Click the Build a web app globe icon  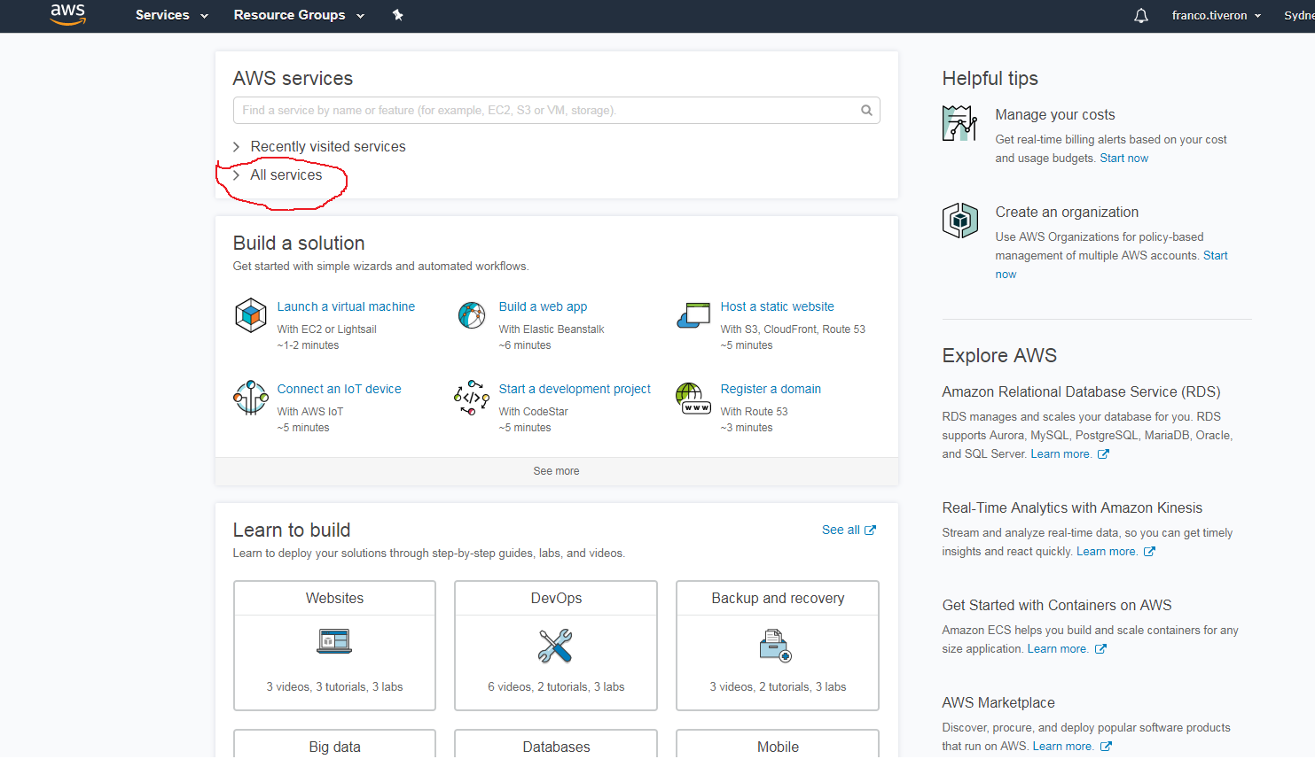(x=472, y=315)
